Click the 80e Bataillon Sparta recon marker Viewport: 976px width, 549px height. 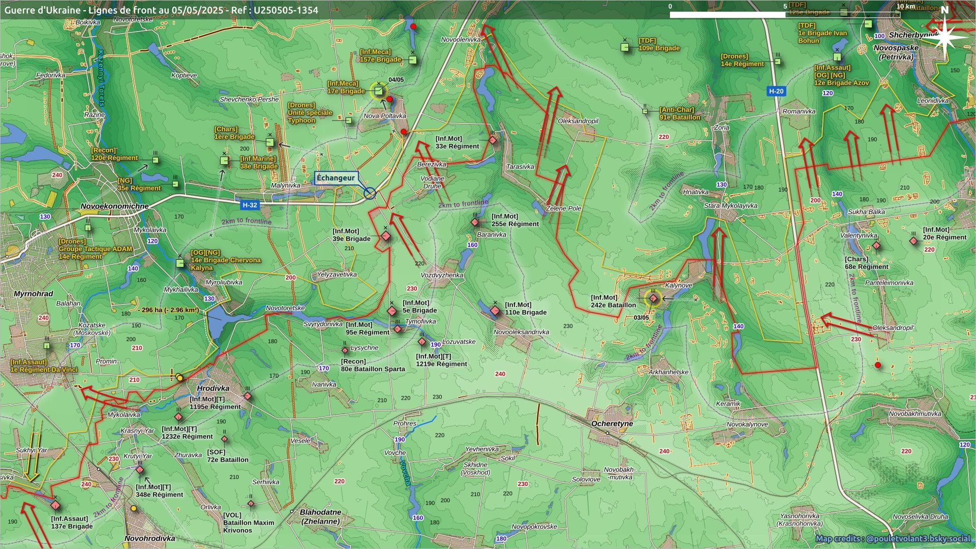pyautogui.click(x=345, y=350)
